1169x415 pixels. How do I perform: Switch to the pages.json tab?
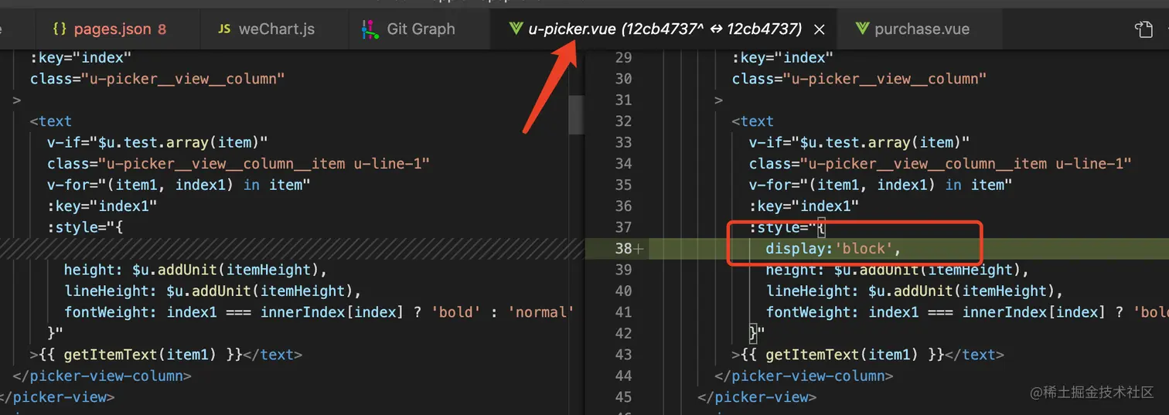(108, 29)
